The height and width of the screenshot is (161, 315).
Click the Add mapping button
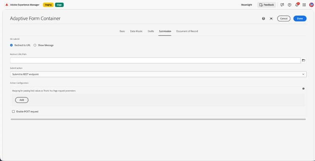[x=22, y=100]
